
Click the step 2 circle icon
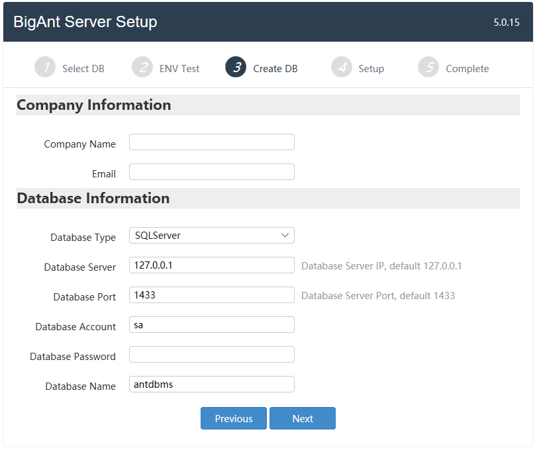tap(142, 67)
